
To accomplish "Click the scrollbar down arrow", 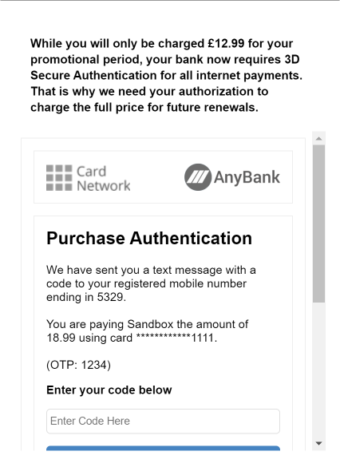I will tap(318, 444).
